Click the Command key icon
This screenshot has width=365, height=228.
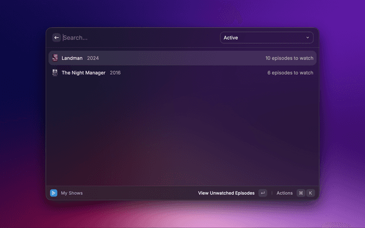301,193
